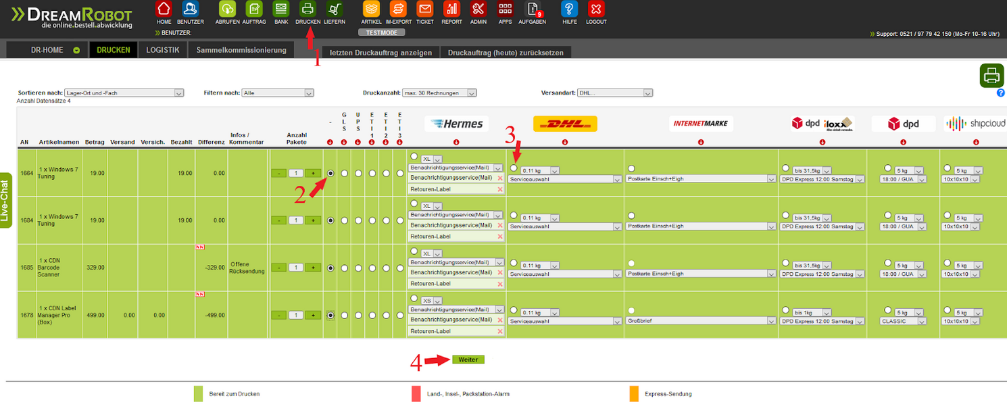The image size is (1007, 419).
Task: Click the package count field for order 1684
Action: pos(295,220)
